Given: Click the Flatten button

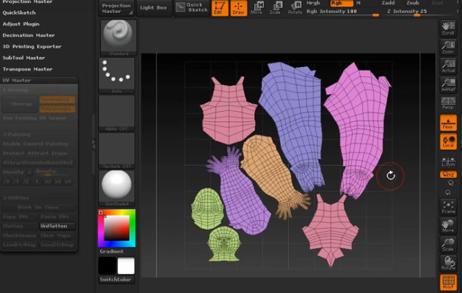Looking at the screenshot, I should coord(20,226).
